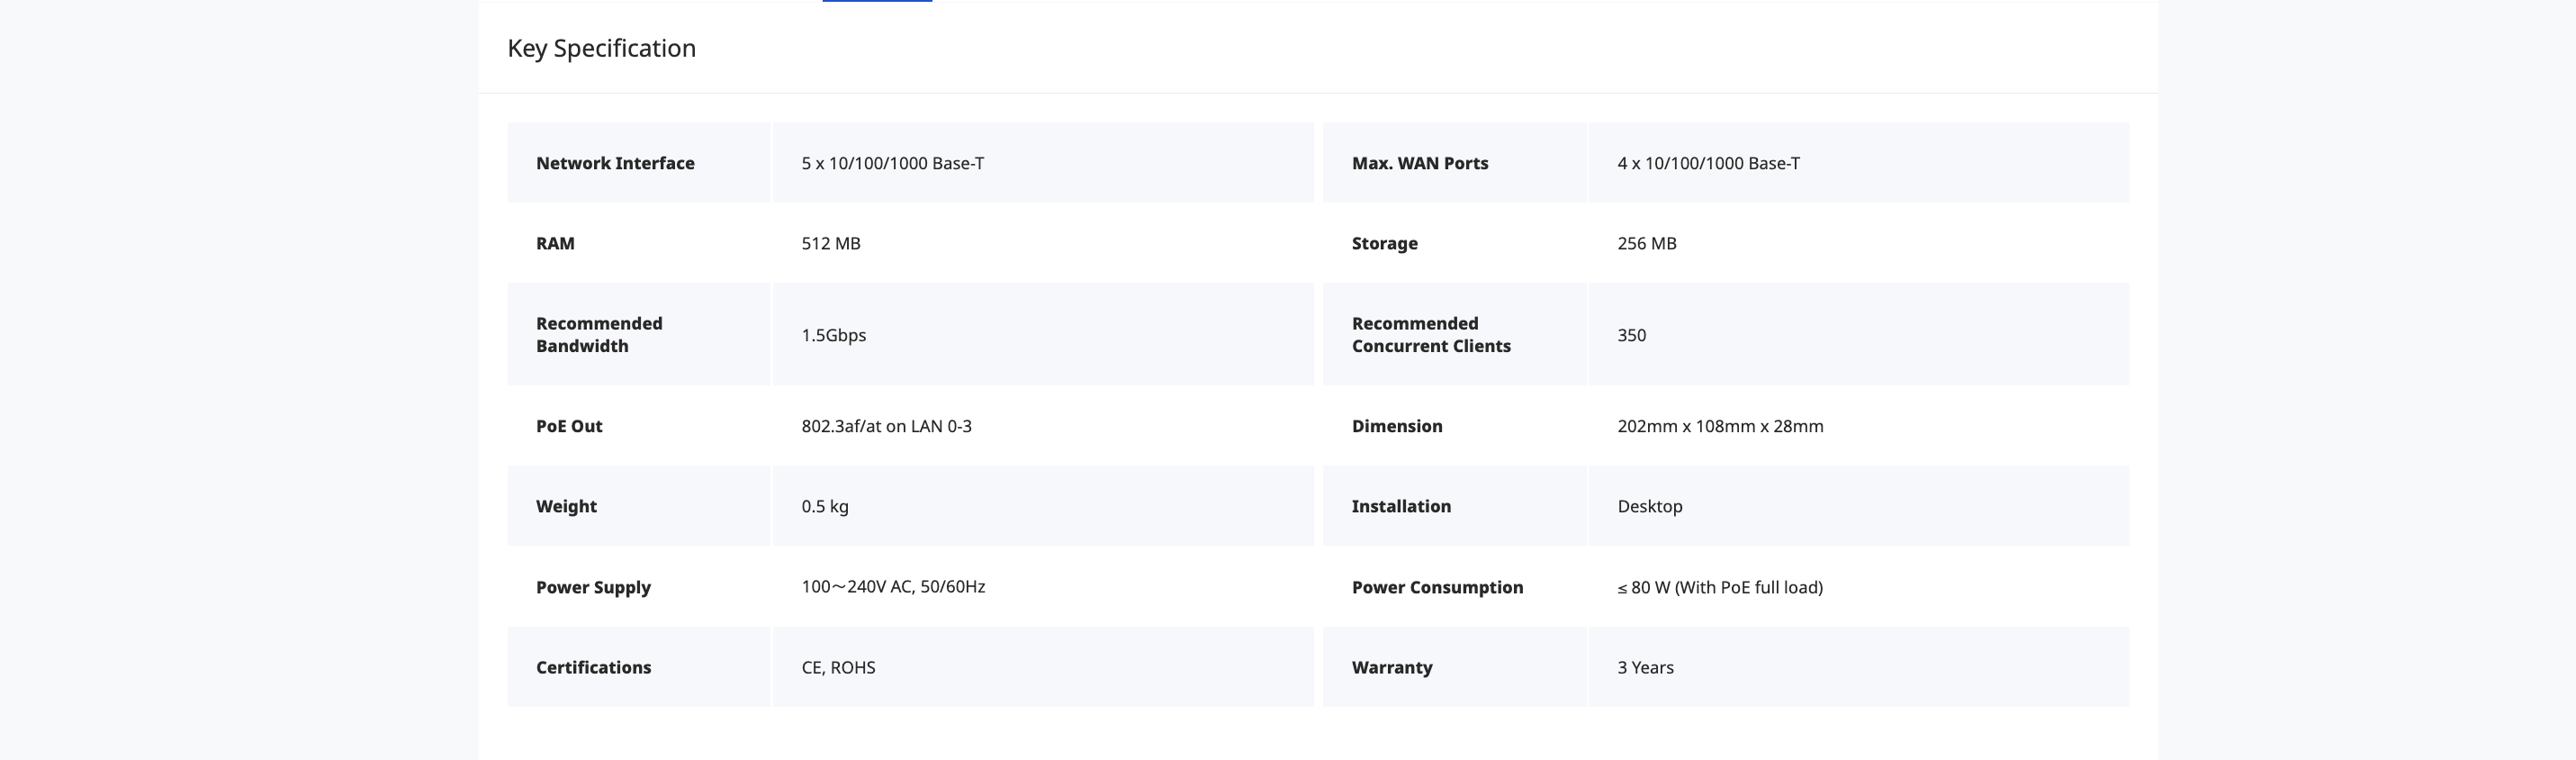Select the 100~240V AC, 50/60Hz value
The width and height of the screenshot is (2576, 760).
coord(893,587)
